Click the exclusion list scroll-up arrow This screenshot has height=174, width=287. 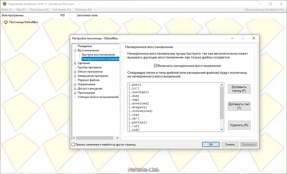coord(222,85)
